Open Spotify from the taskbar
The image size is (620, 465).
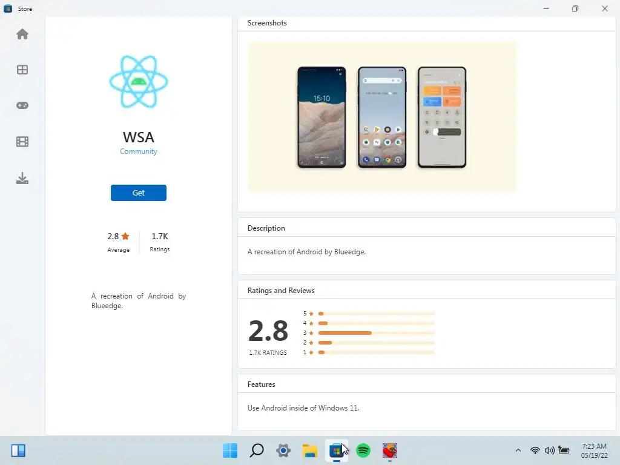point(363,450)
